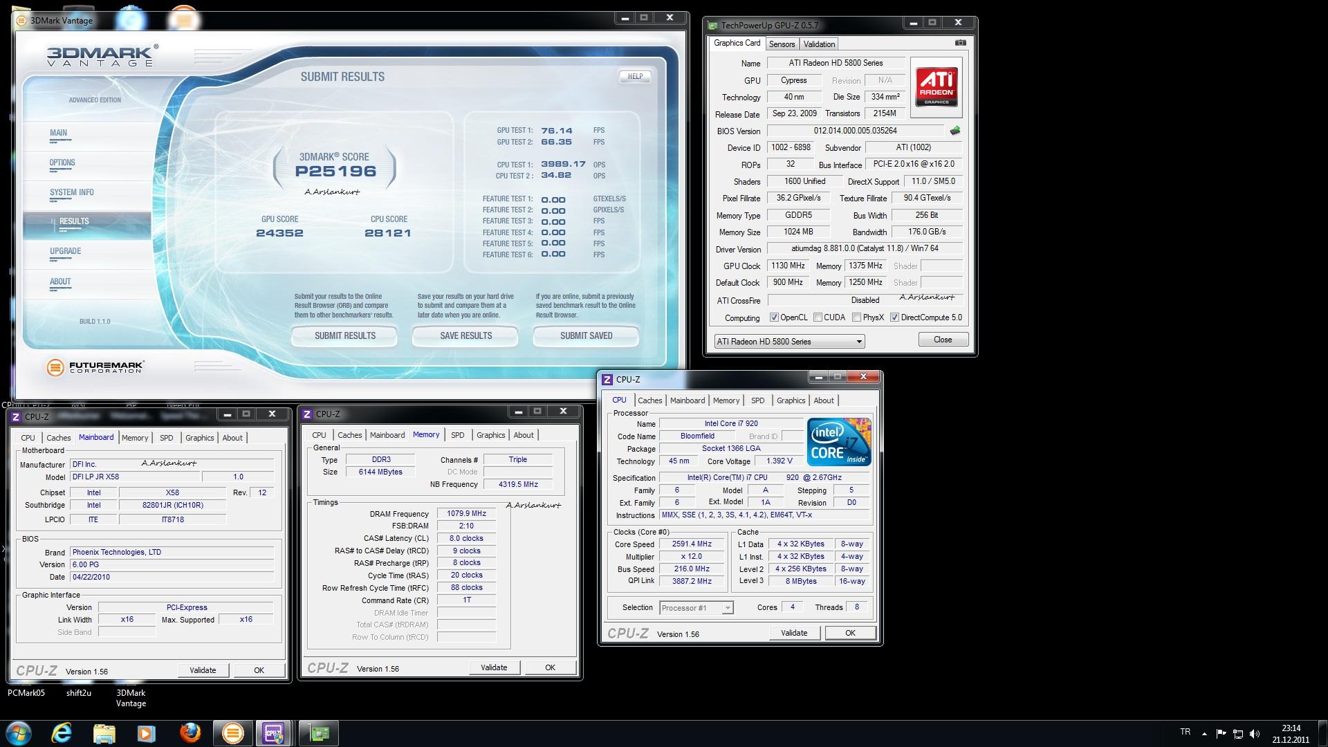Click the volume icon in system tray
Screen dimensions: 1328x747
point(1255,733)
